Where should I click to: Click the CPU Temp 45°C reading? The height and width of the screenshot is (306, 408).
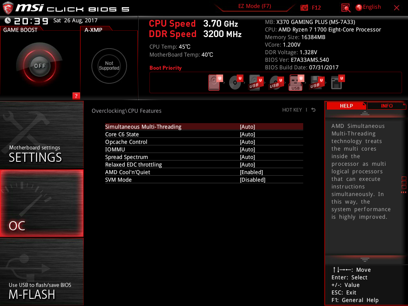[x=170, y=47]
